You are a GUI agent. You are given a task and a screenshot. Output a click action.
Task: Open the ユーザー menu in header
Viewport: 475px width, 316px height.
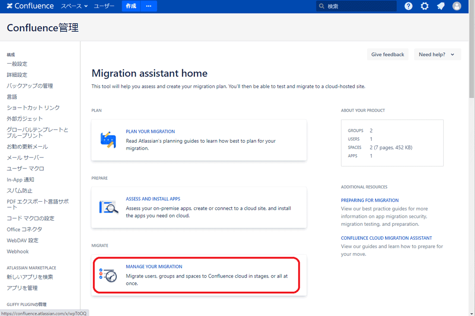[104, 6]
